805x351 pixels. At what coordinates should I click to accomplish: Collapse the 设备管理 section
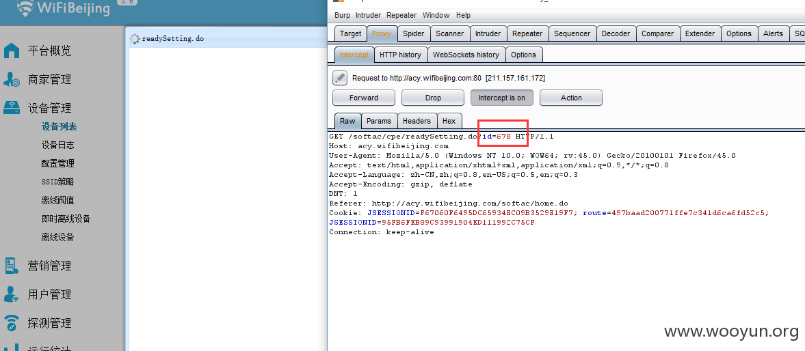tap(49, 108)
